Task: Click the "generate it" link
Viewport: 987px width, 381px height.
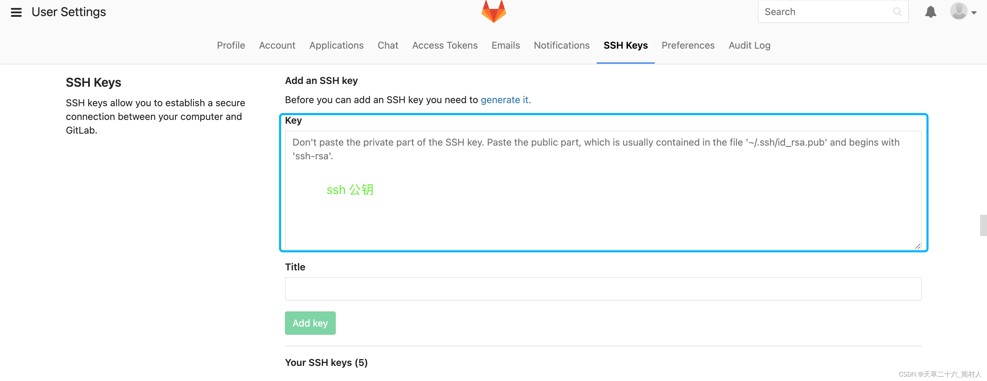Action: pos(506,100)
